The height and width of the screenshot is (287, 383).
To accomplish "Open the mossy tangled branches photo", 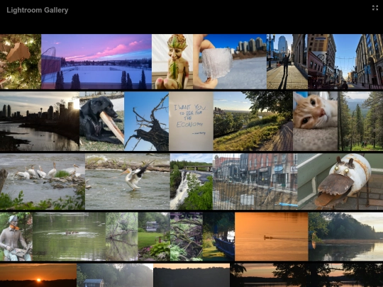I will click(x=187, y=237).
